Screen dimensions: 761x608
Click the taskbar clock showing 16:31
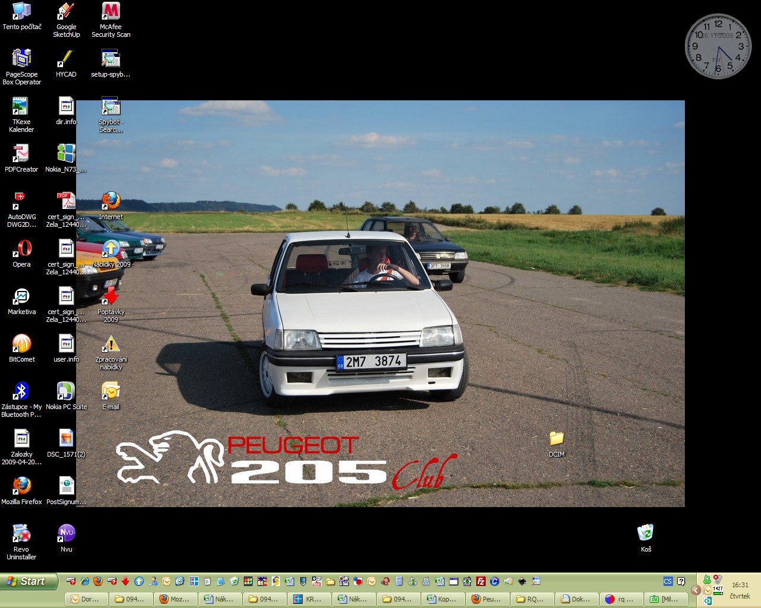[740, 585]
